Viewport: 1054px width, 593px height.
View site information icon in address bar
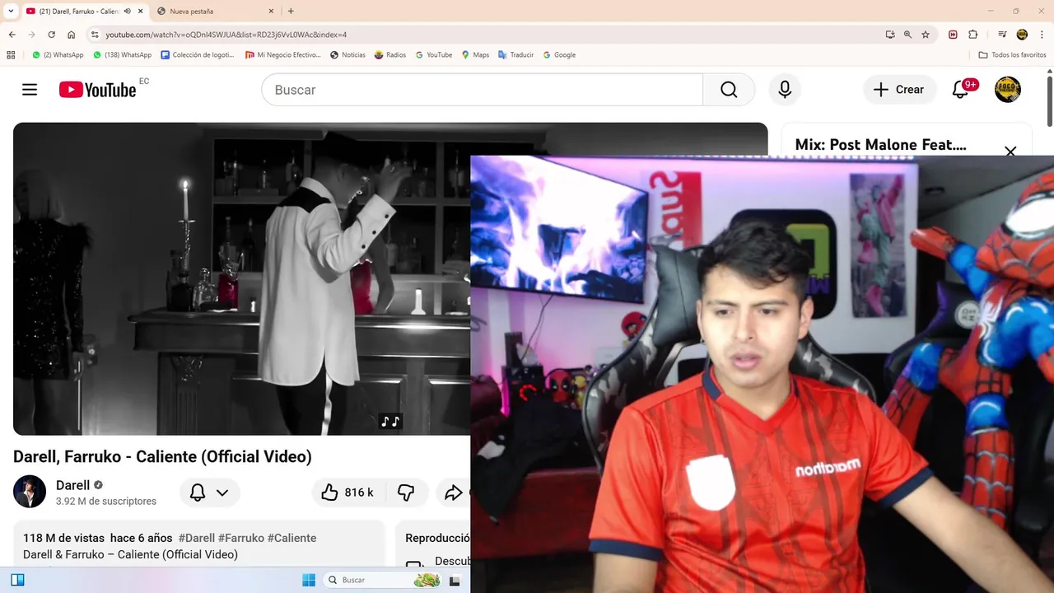[95, 35]
